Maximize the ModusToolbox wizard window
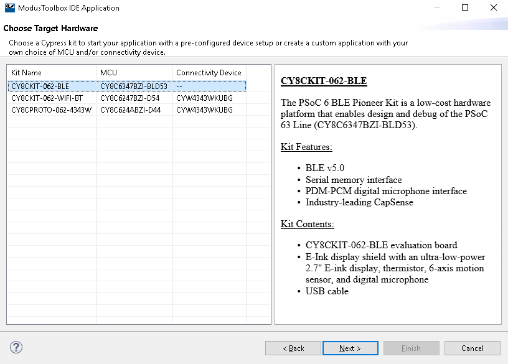Viewport: 508px width, 364px height. [464, 8]
